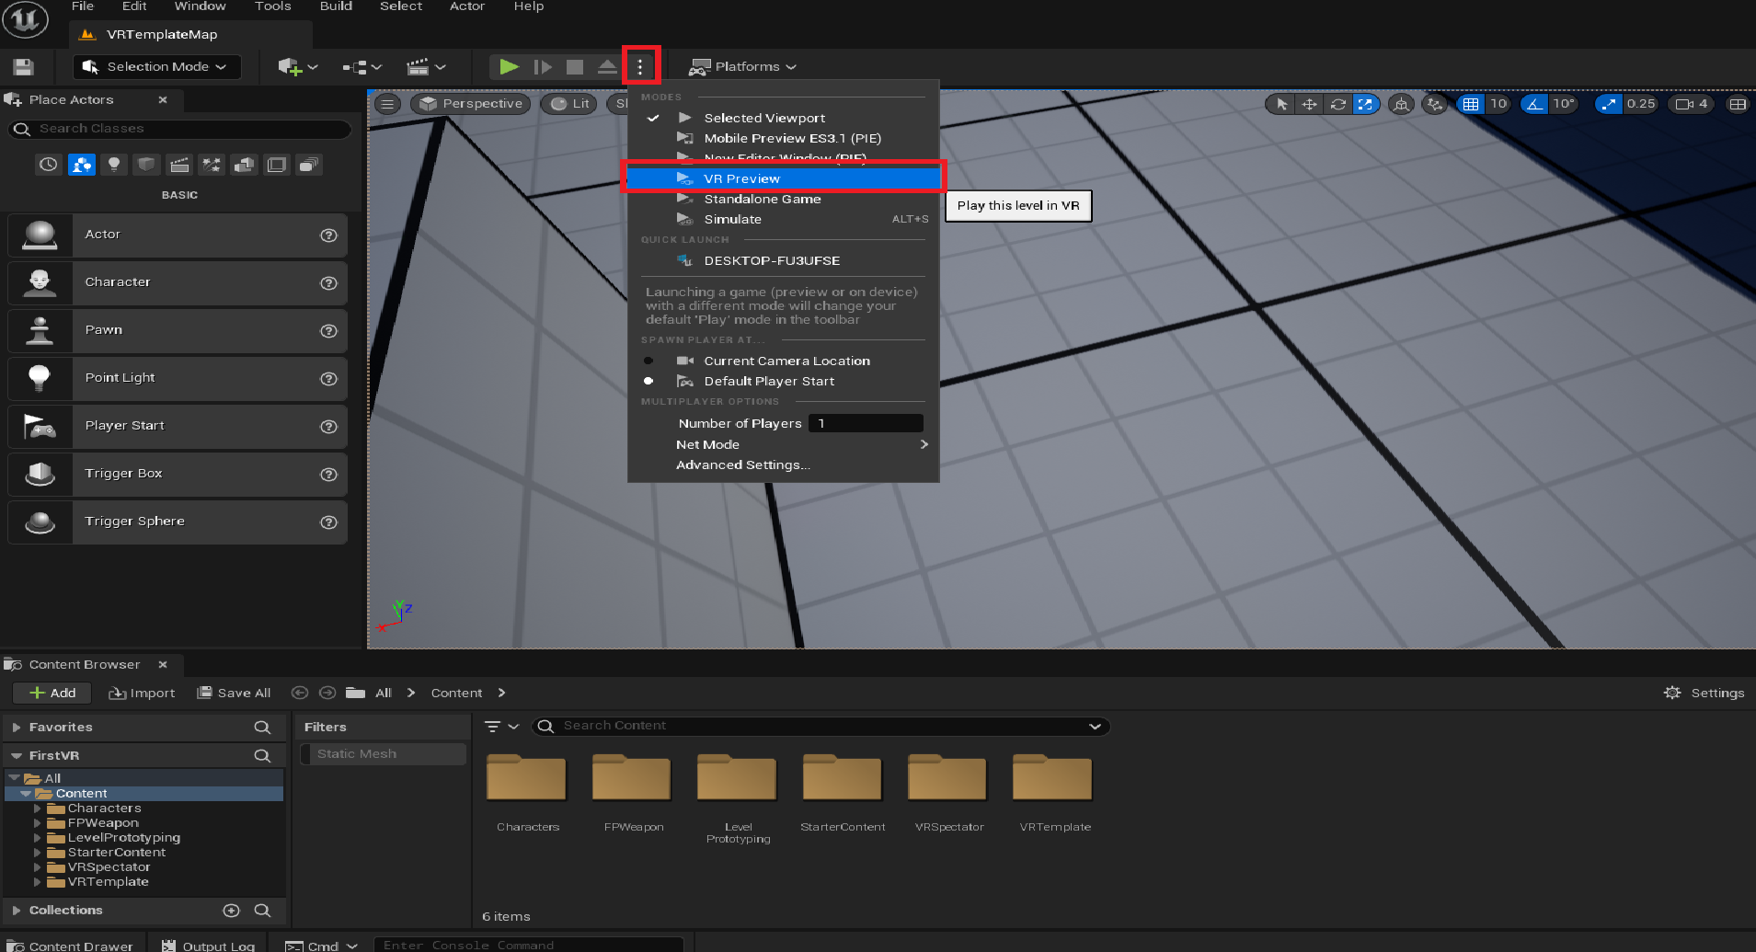This screenshot has height=952, width=1756.
Task: Show recently placed actors clock icon
Action: (x=48, y=165)
